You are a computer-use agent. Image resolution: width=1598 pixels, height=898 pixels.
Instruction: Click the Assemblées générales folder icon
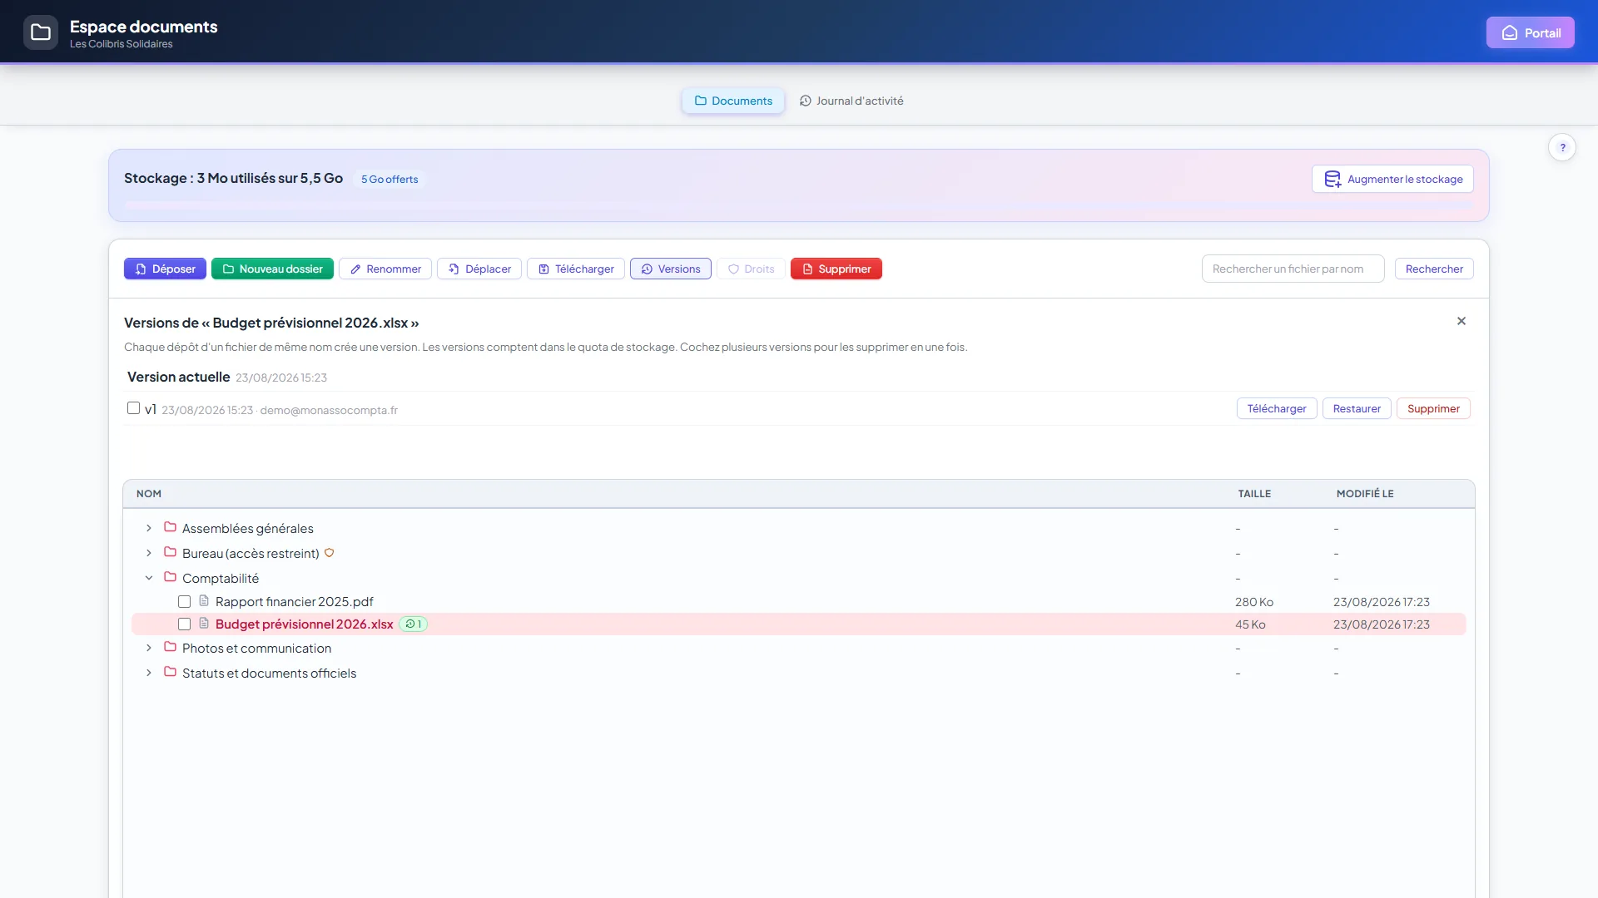(170, 527)
